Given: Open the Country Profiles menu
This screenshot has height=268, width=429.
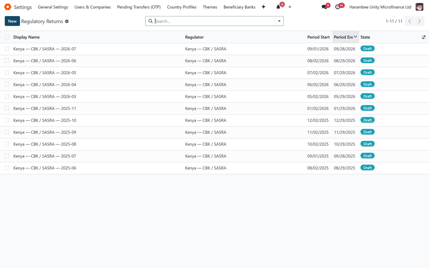Looking at the screenshot, I should 182,7.
